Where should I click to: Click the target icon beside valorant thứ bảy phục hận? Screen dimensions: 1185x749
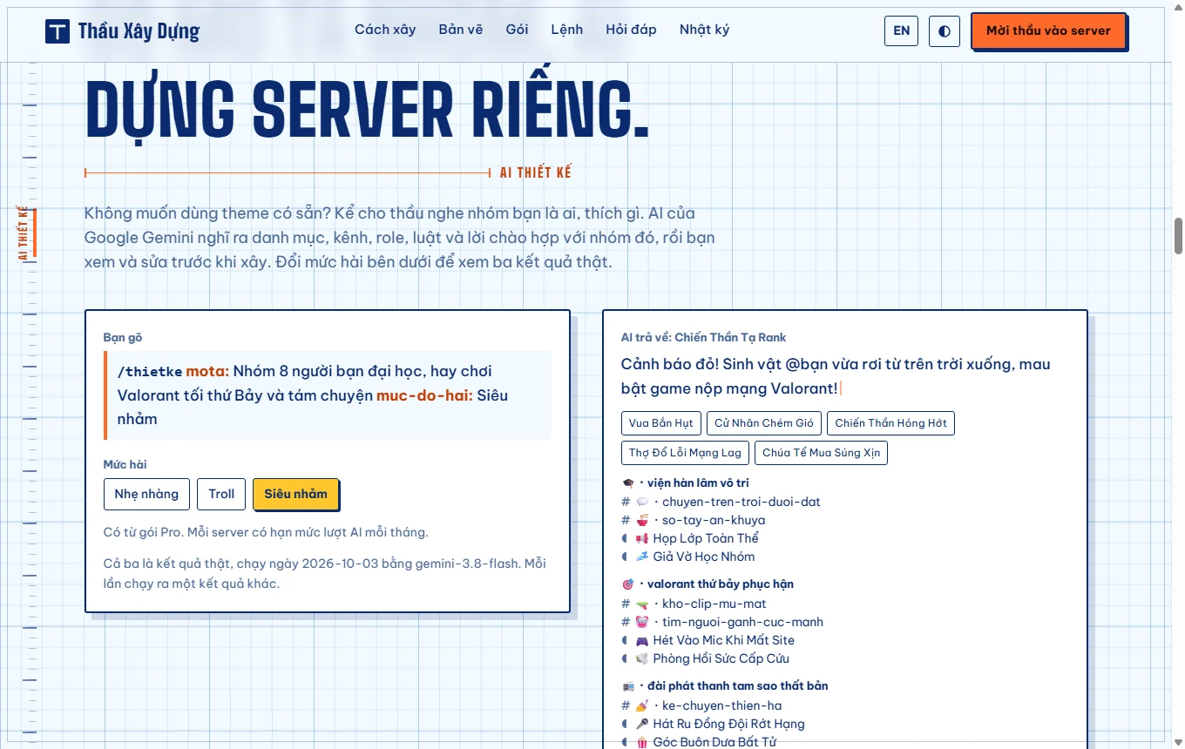click(628, 584)
